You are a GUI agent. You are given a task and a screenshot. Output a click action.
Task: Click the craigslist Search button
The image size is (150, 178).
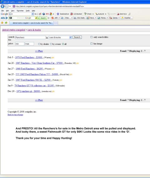point(77,37)
